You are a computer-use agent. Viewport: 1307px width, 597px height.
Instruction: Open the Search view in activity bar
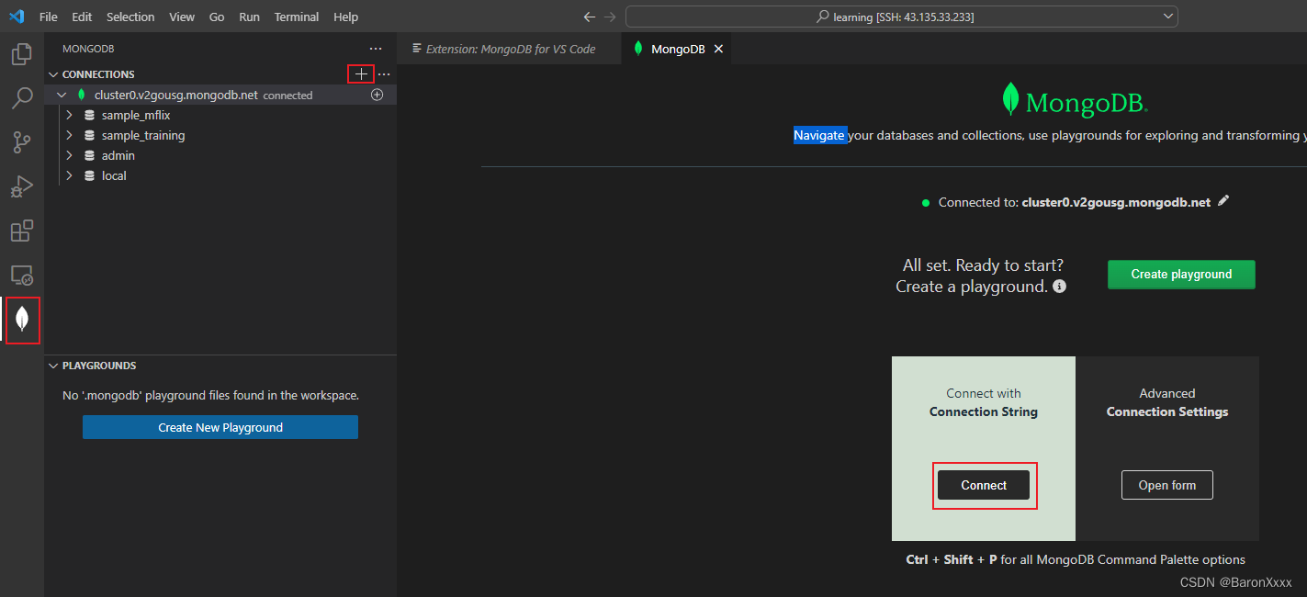[22, 98]
